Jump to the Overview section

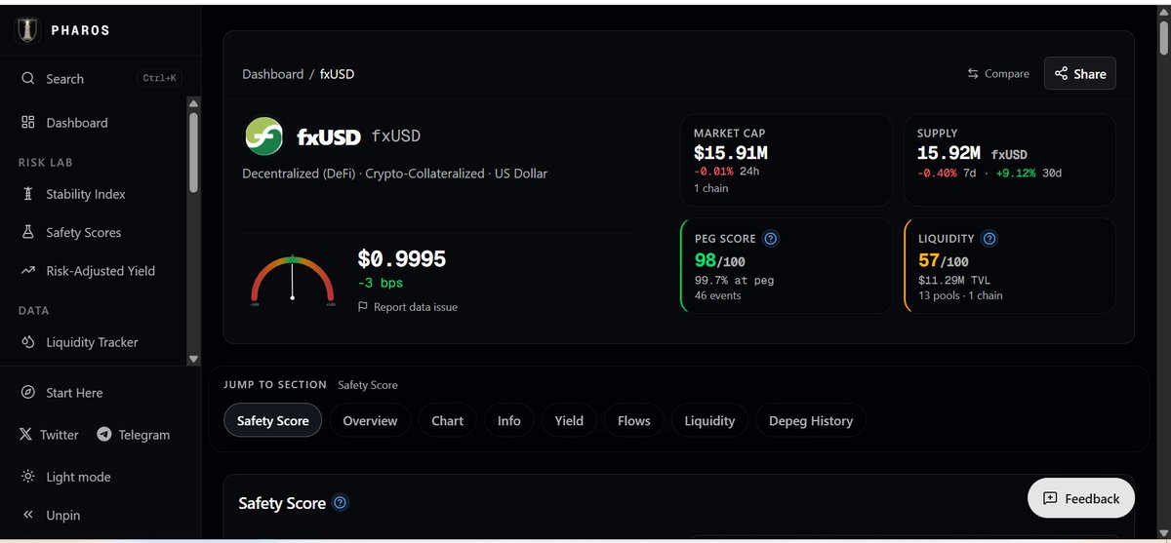(x=370, y=420)
